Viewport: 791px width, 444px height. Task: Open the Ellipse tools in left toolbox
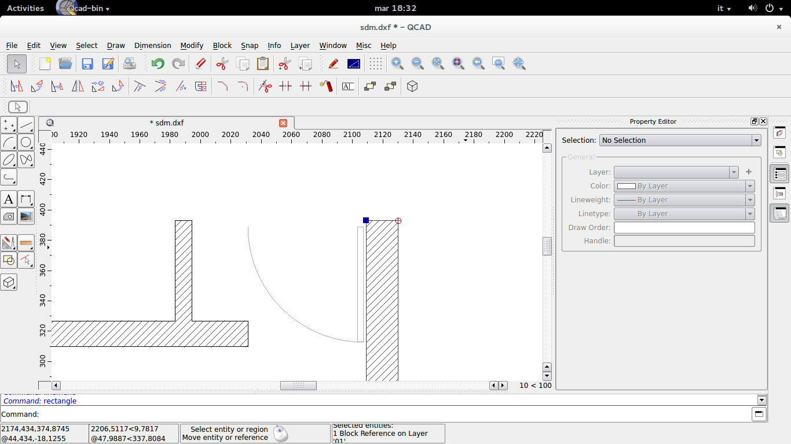tap(9, 160)
